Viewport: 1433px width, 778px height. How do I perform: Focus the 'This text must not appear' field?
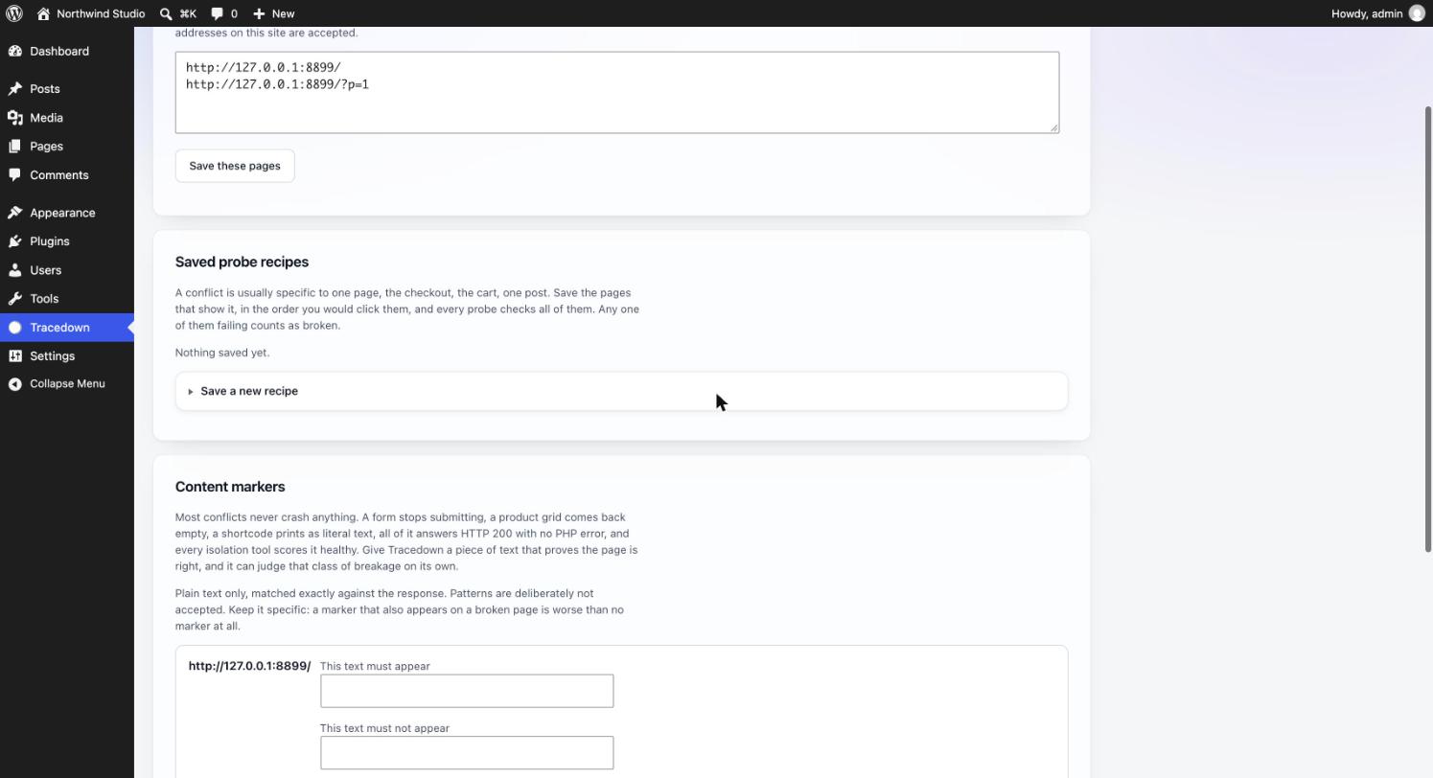tap(467, 753)
